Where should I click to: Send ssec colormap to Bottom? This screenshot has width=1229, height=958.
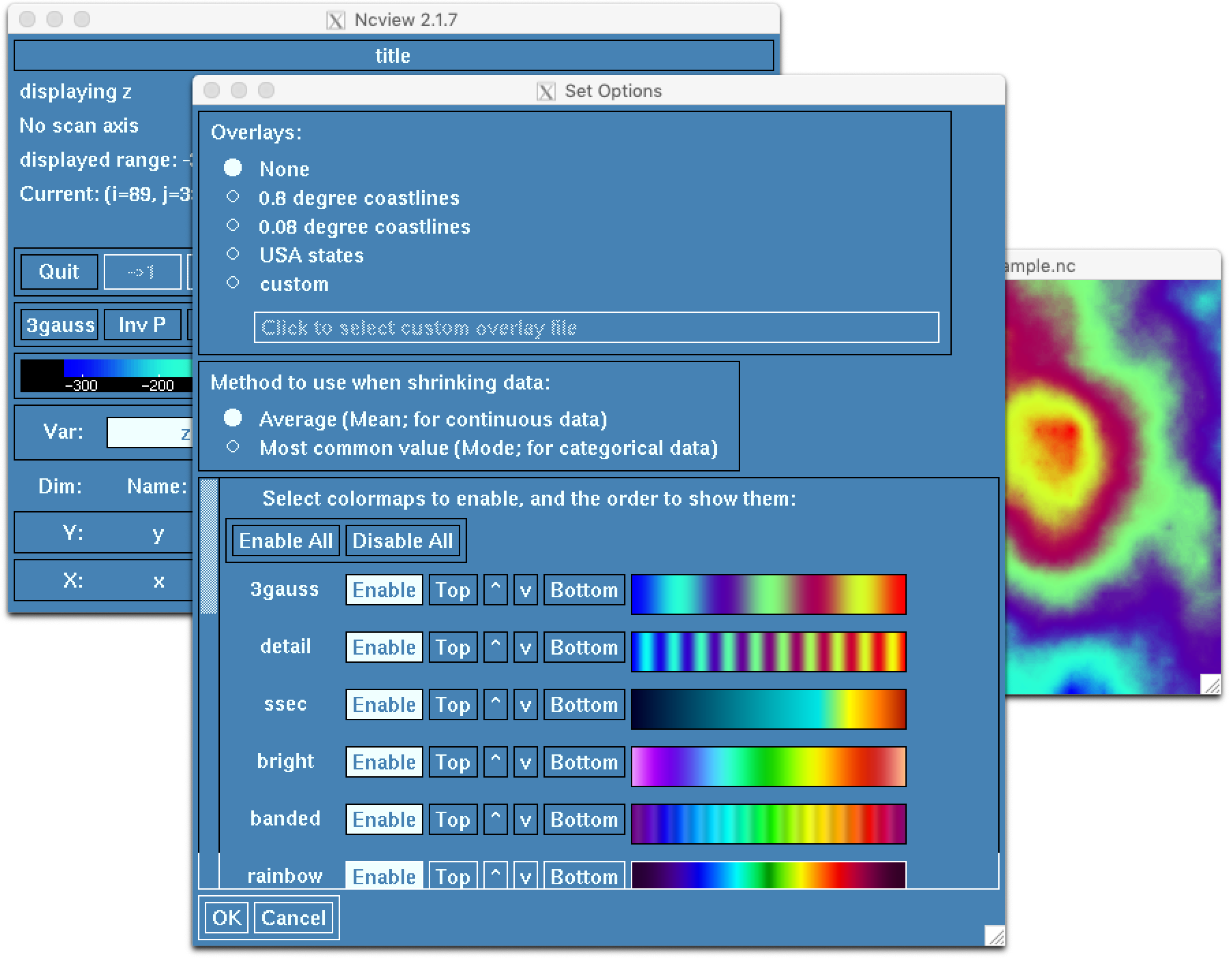tap(584, 704)
